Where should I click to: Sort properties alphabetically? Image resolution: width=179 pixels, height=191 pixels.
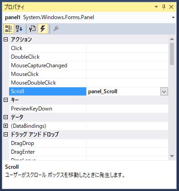tap(19, 29)
